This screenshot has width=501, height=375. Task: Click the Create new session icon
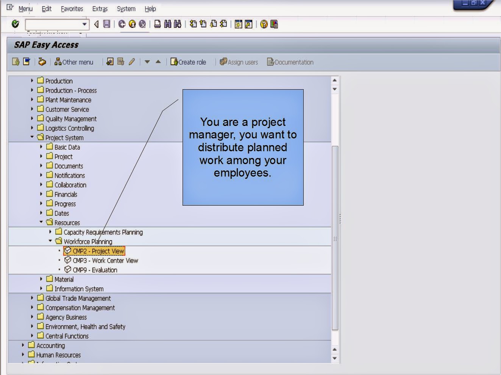(239, 24)
